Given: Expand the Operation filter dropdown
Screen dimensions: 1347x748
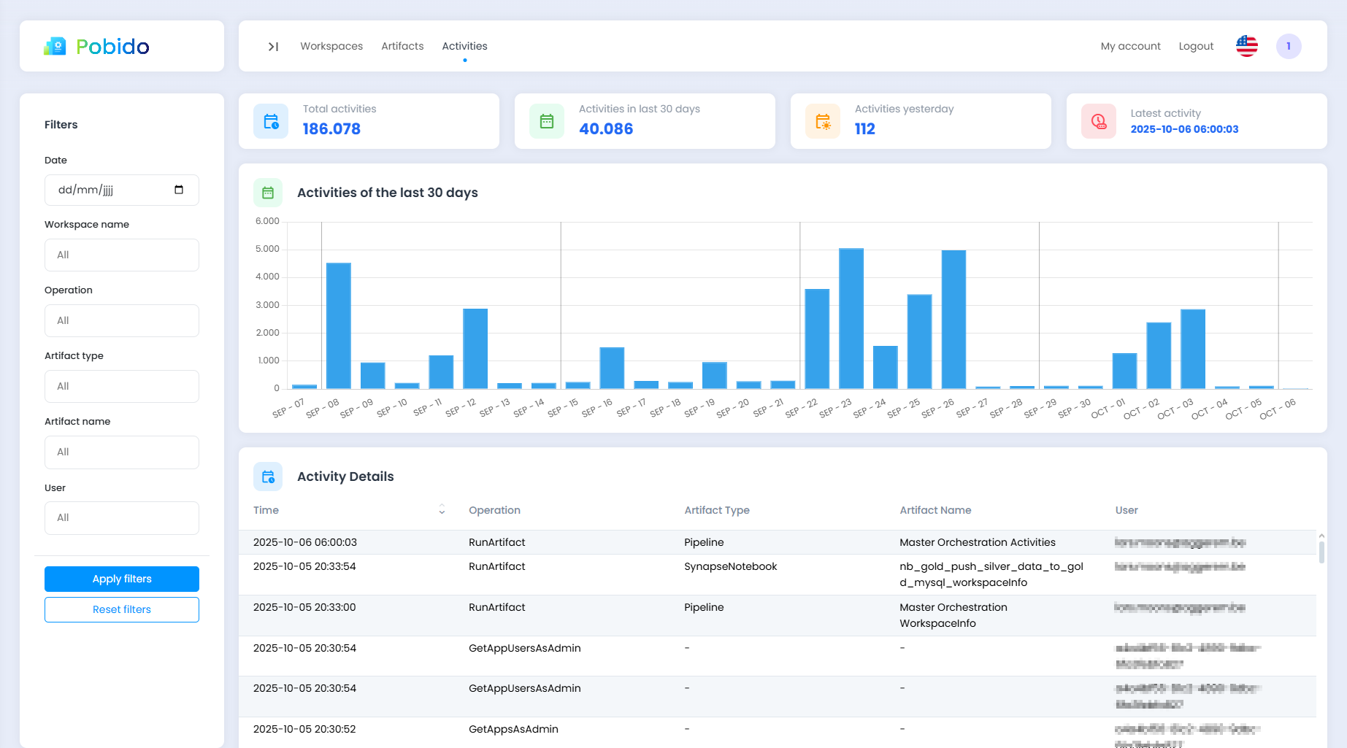Looking at the screenshot, I should [122, 321].
